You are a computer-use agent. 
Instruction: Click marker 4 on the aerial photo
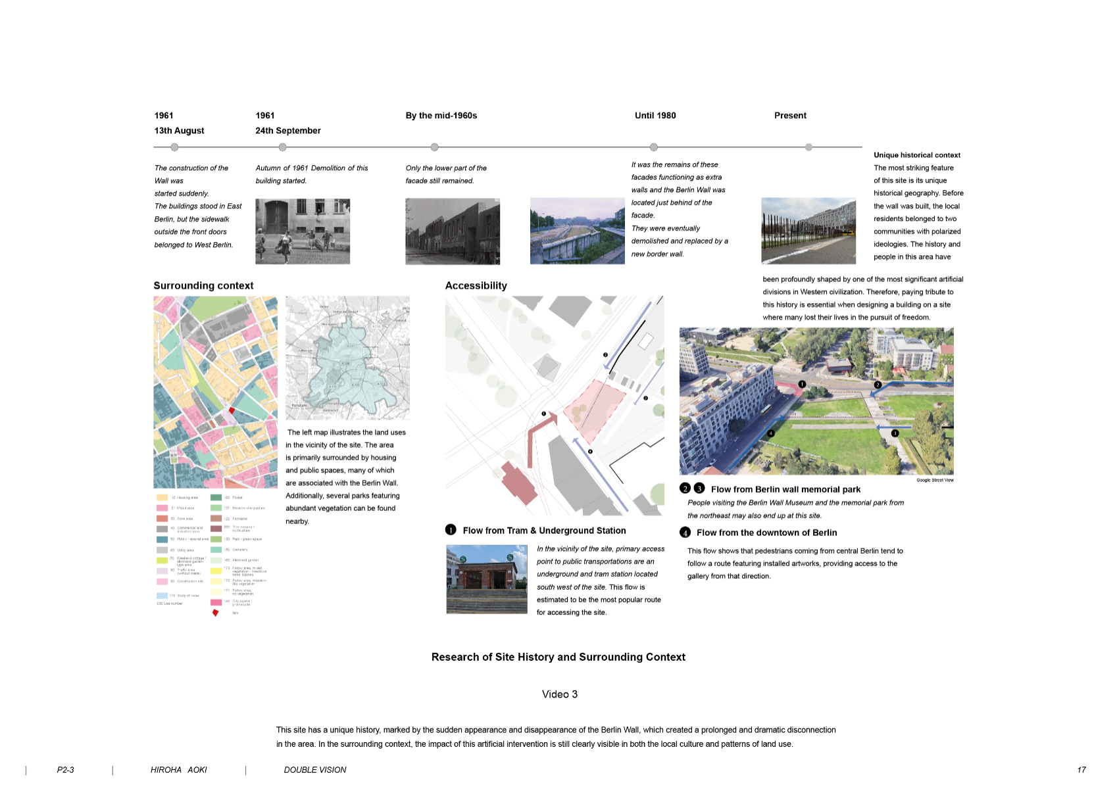[771, 433]
